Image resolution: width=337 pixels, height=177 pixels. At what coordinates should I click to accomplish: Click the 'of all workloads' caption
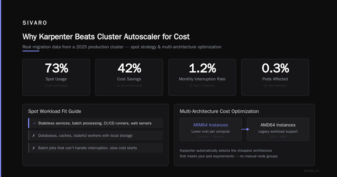[56, 85]
